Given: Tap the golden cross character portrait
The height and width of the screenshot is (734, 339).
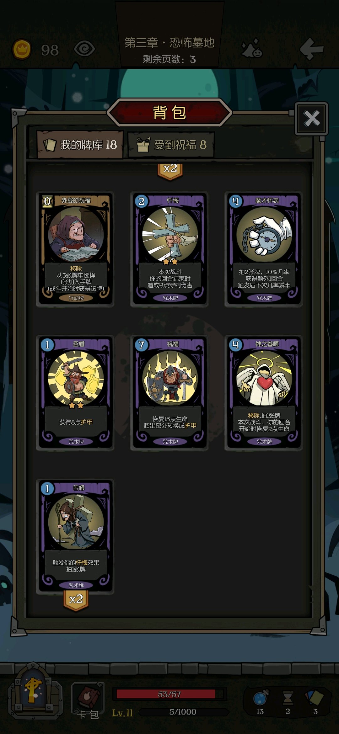Looking at the screenshot, I should pos(33,692).
